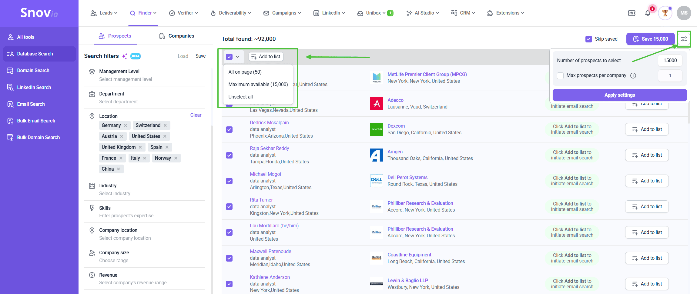Screen dimensions: 697x294
Task: Click Apply settings button
Action: click(x=620, y=95)
